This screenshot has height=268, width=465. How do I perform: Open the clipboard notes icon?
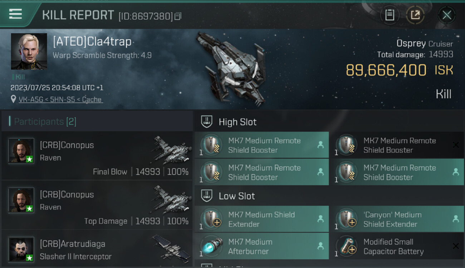pos(390,15)
